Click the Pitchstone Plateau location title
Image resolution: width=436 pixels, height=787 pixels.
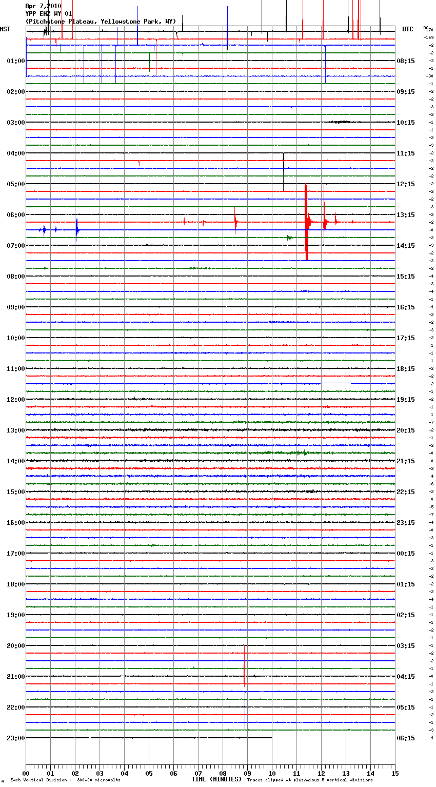tap(101, 22)
